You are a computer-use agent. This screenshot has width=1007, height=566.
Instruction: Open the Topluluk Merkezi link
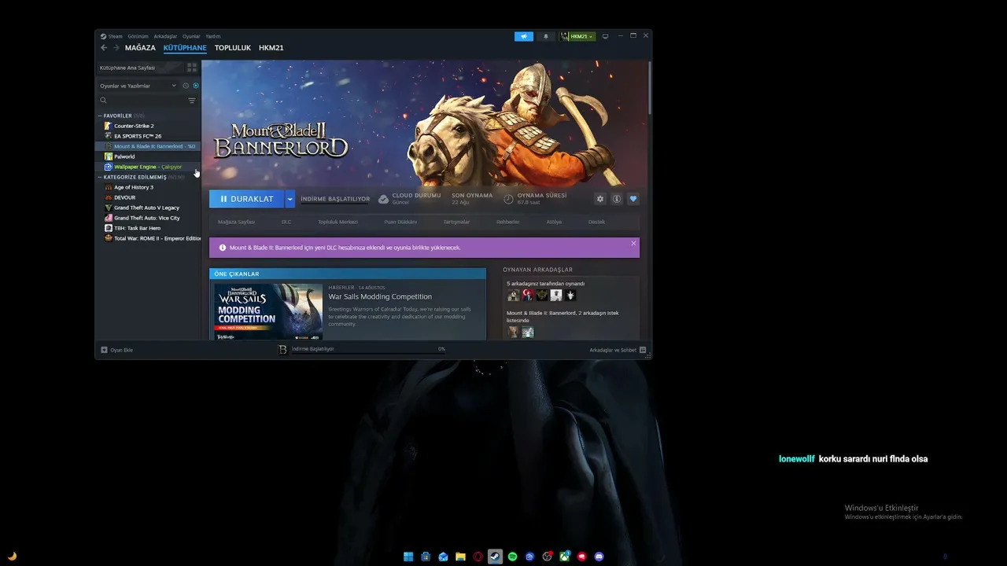click(338, 222)
